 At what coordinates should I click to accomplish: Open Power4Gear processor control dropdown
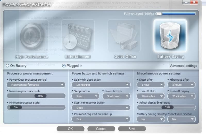(36, 85)
